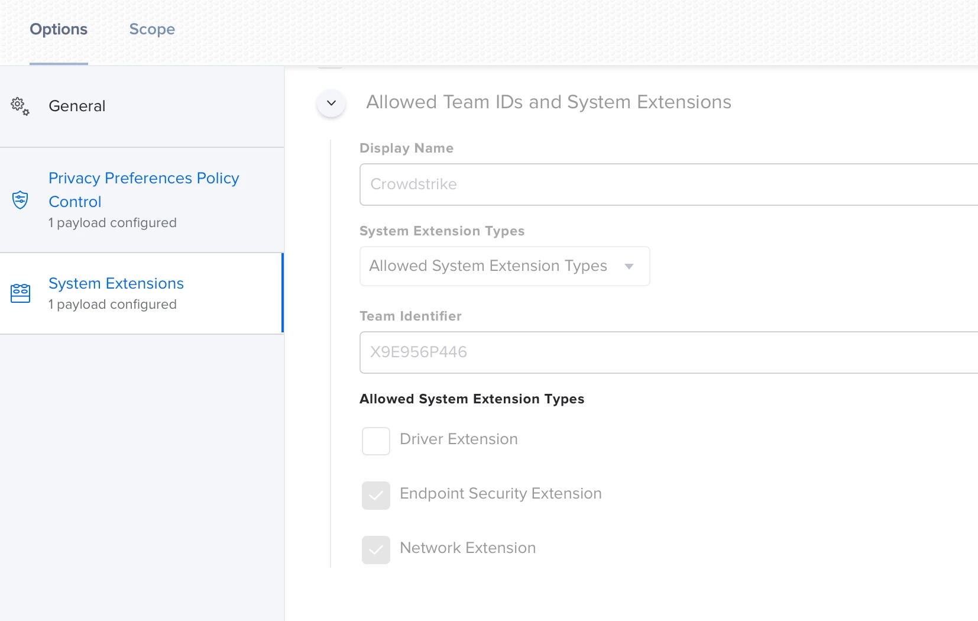
Task: Select the System Extensions payload link
Action: point(116,284)
